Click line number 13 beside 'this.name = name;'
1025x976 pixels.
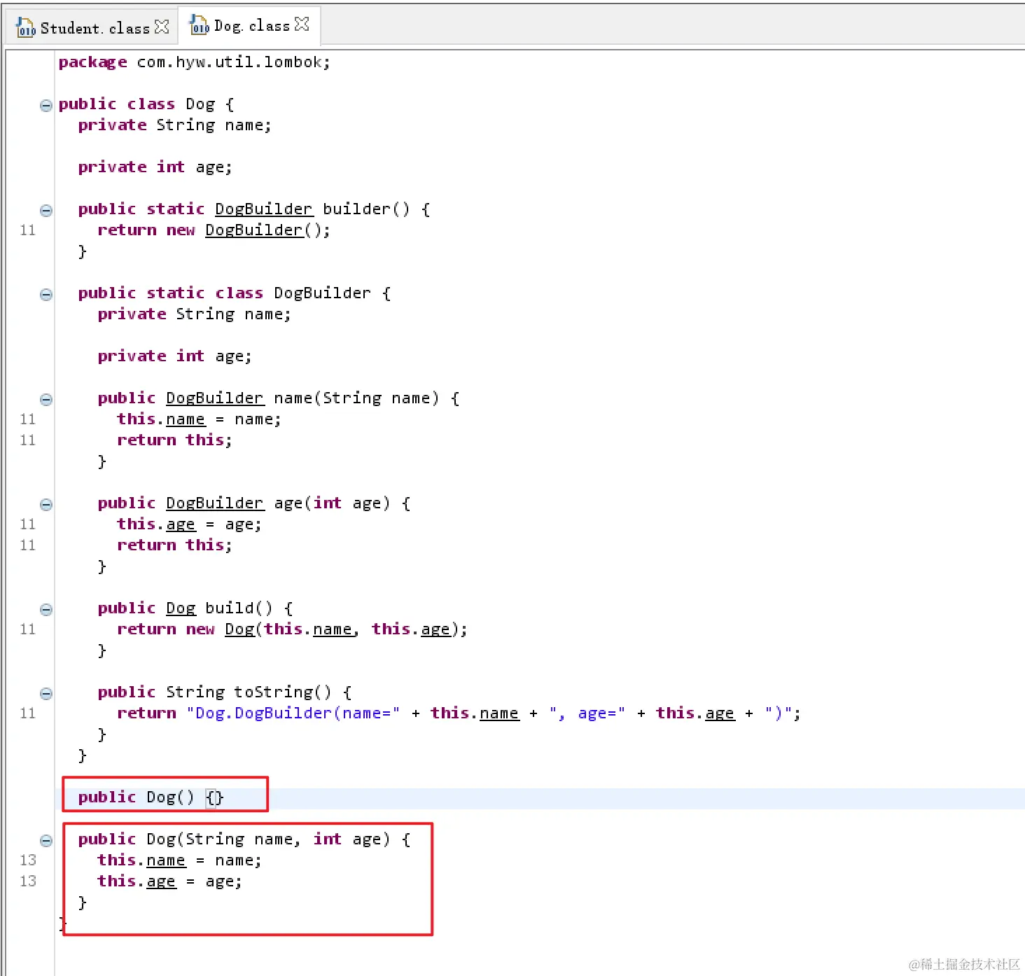pos(28,860)
